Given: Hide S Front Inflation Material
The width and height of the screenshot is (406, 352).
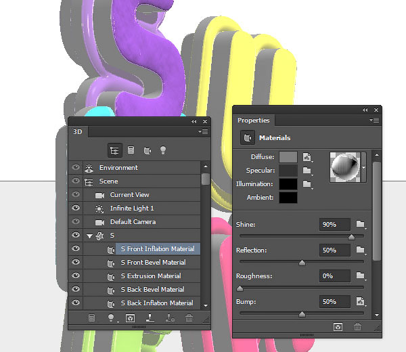Looking at the screenshot, I should click(76, 248).
